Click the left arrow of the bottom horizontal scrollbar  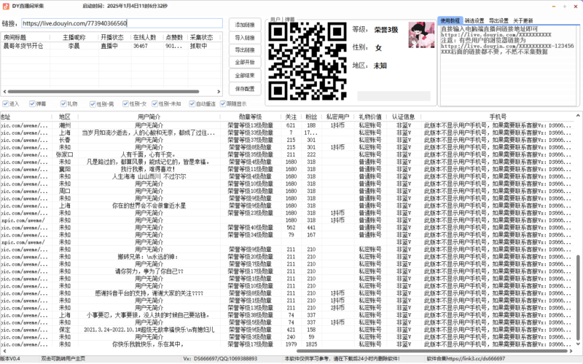pyautogui.click(x=4, y=351)
